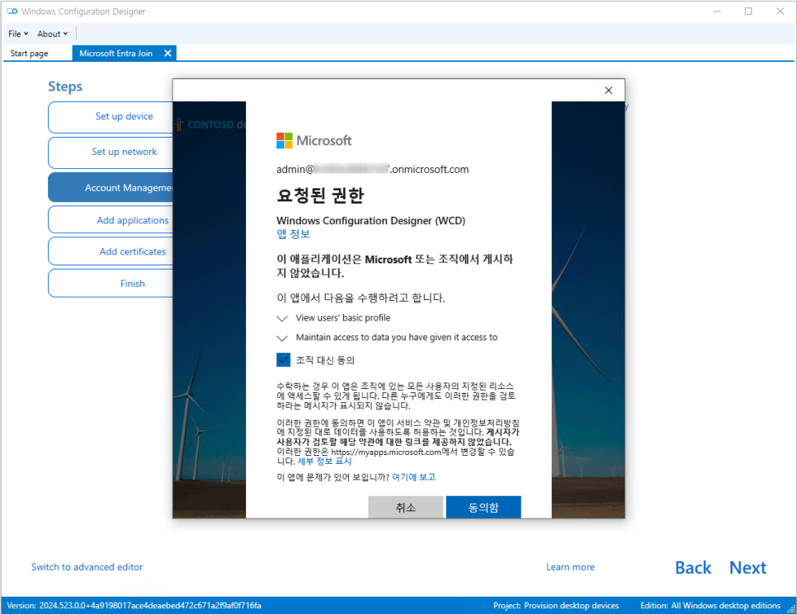Click the 취소 cancel button
The height and width of the screenshot is (614, 797).
tap(406, 507)
